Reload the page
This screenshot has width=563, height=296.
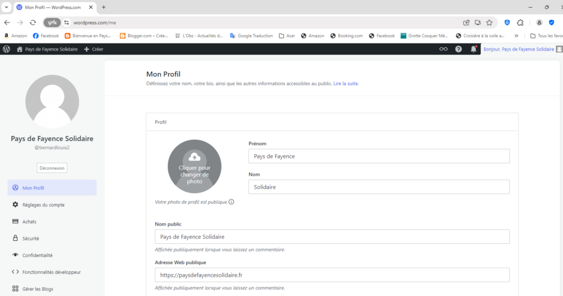pos(33,23)
